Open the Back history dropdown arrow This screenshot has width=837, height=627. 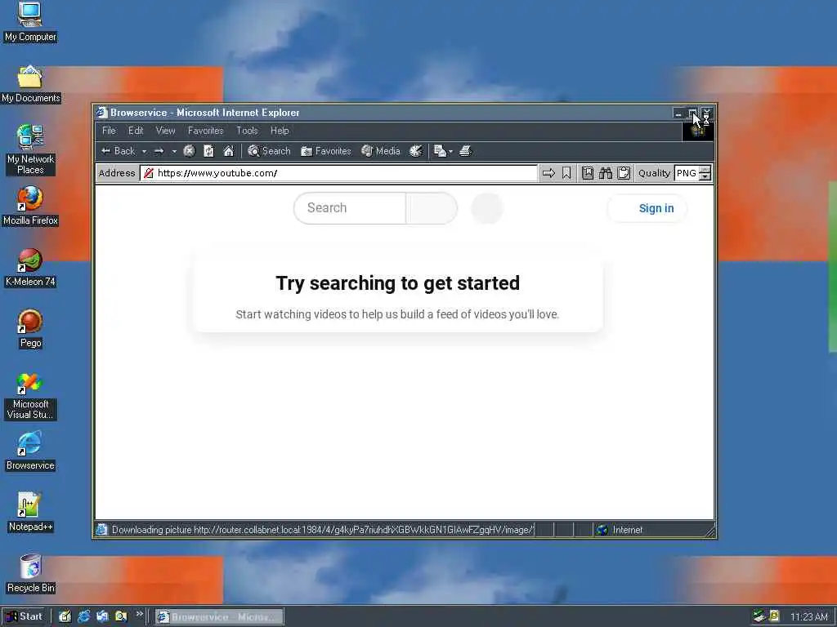[x=144, y=152]
